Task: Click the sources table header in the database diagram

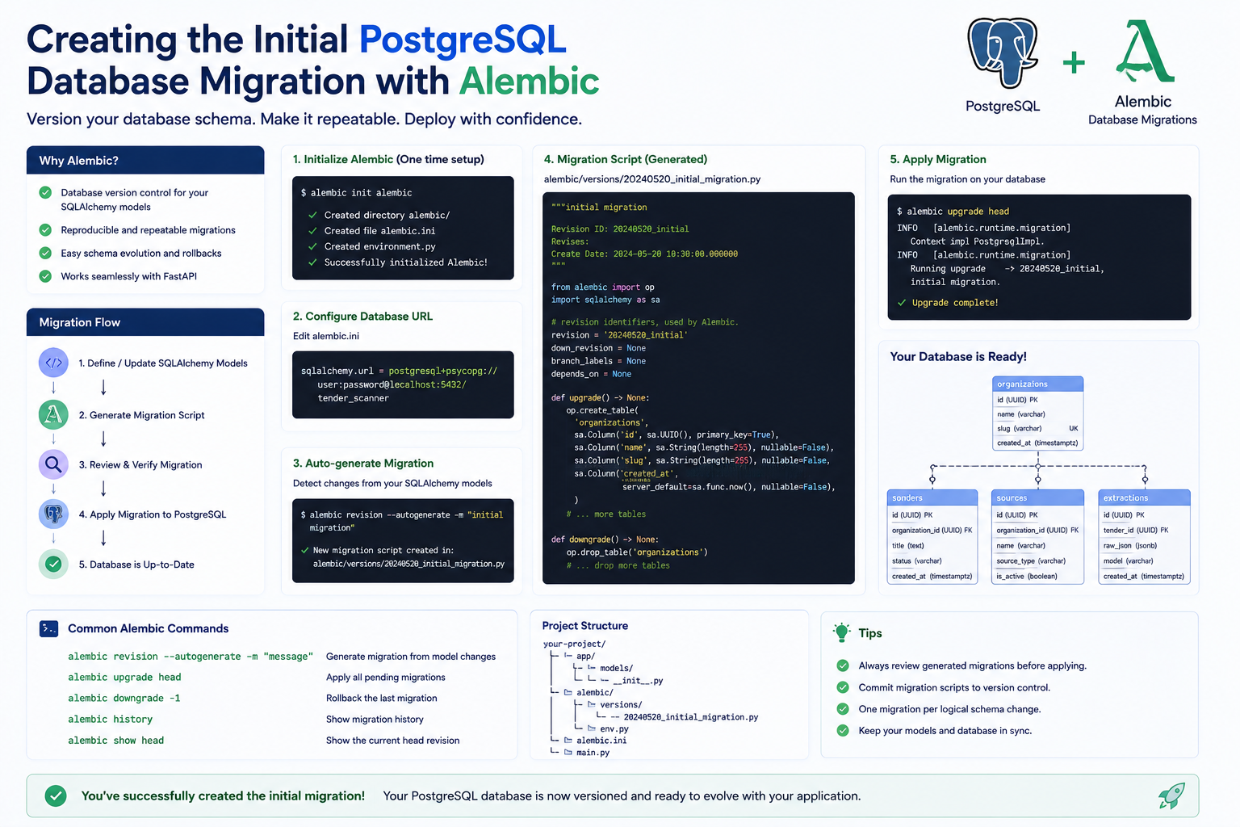Action: pos(1037,497)
